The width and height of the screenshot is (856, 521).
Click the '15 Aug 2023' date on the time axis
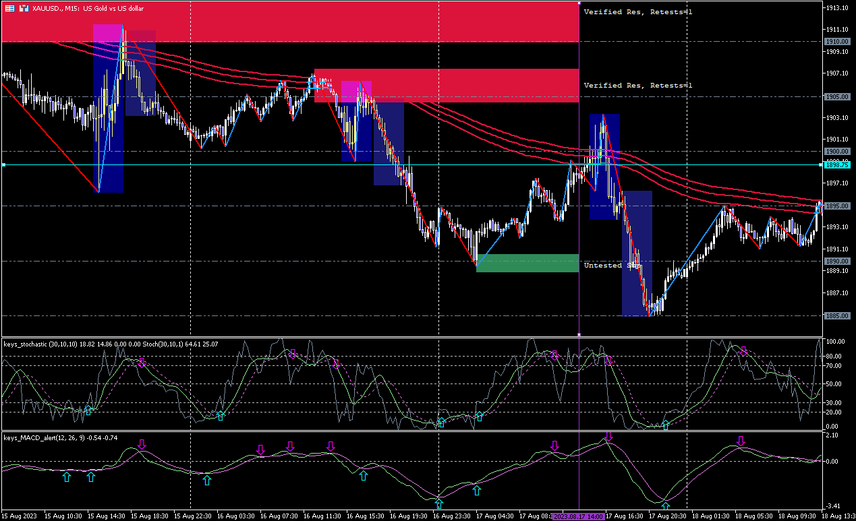pyautogui.click(x=20, y=516)
